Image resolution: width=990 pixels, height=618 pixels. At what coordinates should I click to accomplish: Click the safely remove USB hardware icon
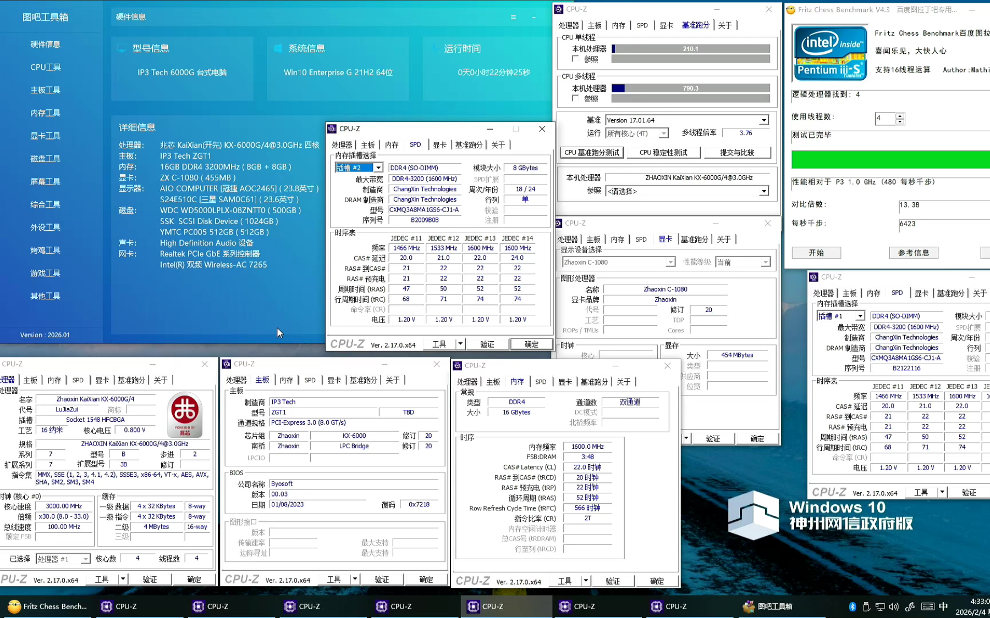click(866, 606)
